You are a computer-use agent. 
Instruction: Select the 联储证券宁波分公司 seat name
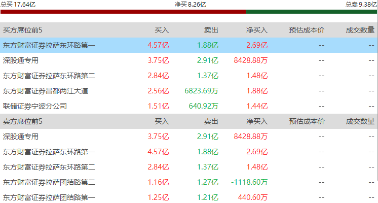click(35, 106)
